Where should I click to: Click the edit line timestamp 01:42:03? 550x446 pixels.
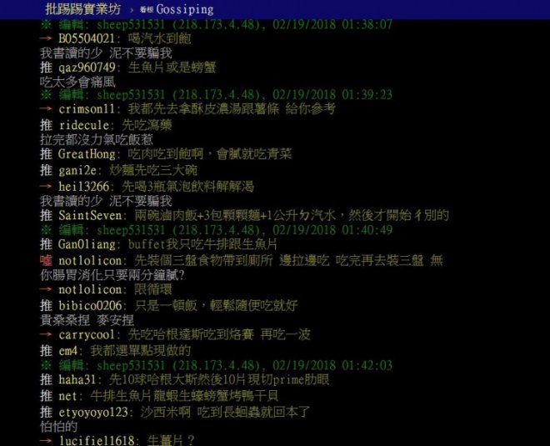(367, 365)
